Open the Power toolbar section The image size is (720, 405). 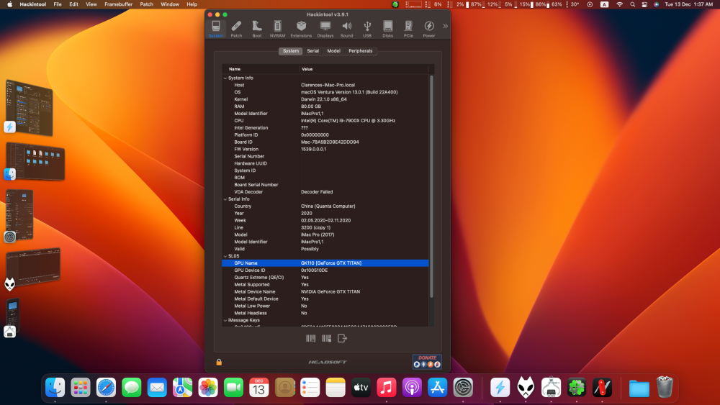coord(429,29)
